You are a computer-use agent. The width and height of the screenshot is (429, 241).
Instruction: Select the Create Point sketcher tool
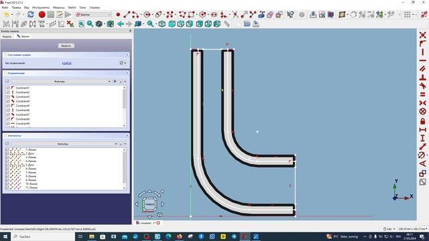click(118, 15)
